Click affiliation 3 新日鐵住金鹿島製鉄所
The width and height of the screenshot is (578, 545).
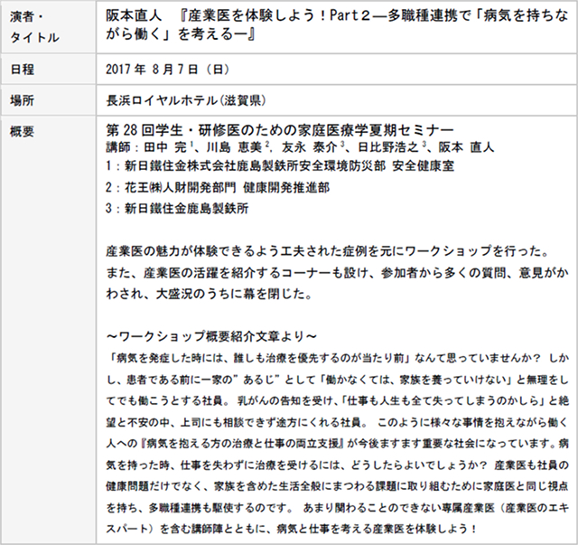tap(177, 207)
